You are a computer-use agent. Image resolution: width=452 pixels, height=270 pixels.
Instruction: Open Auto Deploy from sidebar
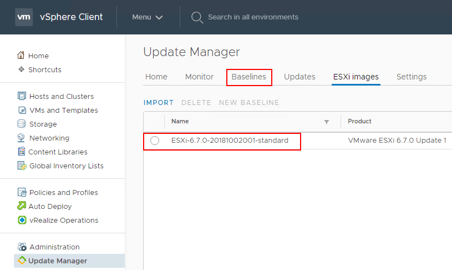(x=50, y=207)
